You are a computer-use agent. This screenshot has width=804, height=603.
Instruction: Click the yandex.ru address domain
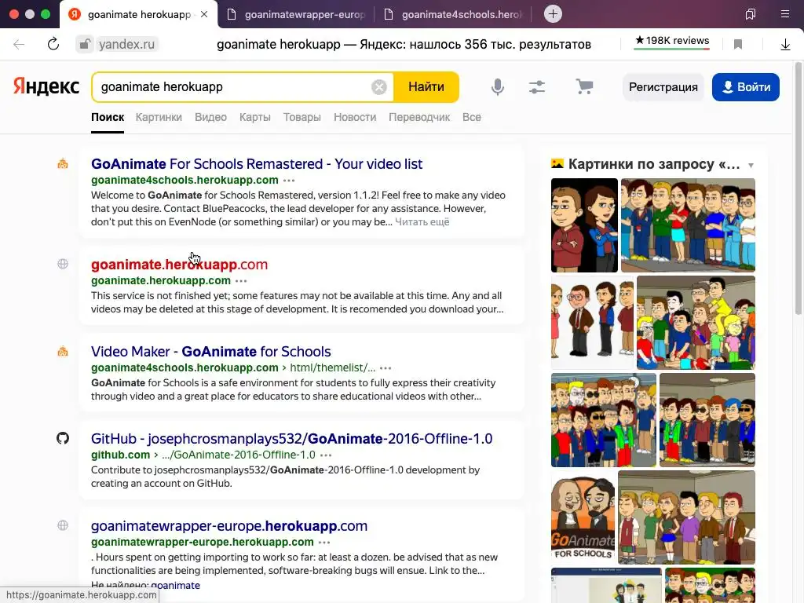click(126, 45)
